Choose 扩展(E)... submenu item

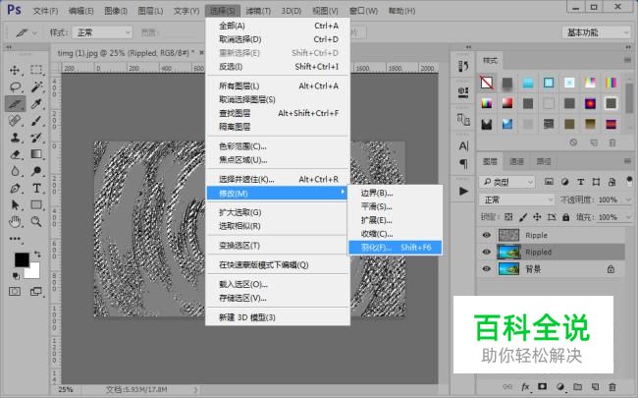395,220
